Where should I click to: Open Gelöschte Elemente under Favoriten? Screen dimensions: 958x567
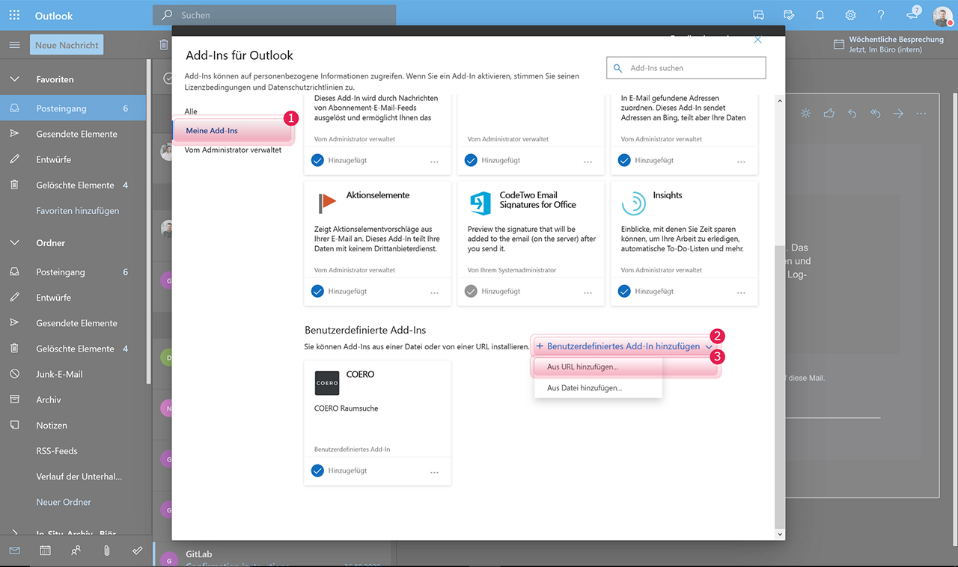click(x=73, y=185)
